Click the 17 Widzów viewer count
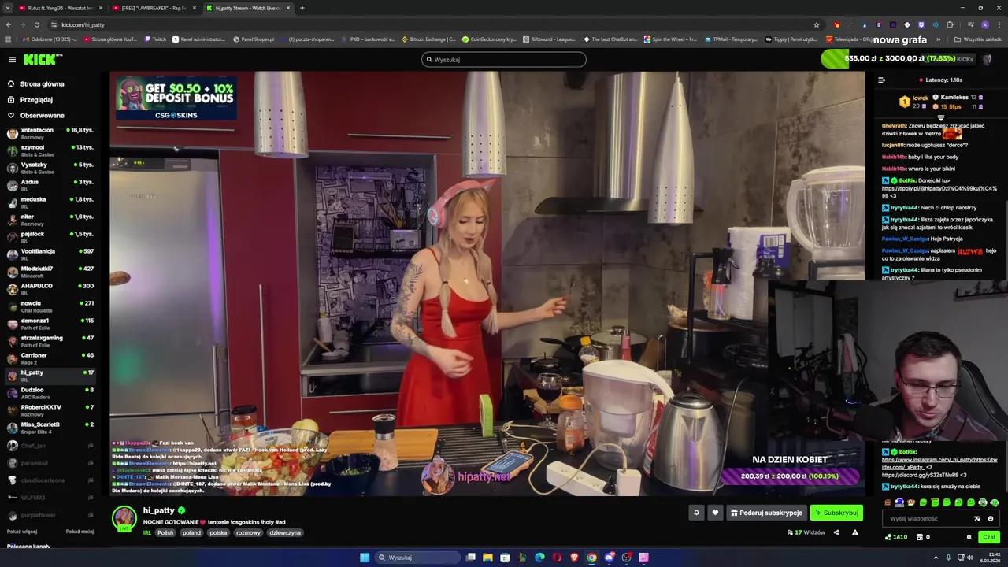The height and width of the screenshot is (567, 1008). tap(806, 532)
